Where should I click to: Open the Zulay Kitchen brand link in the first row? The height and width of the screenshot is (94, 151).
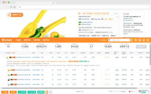point(36,57)
